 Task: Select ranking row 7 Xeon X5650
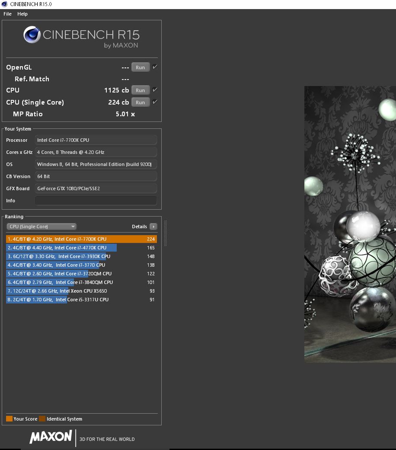tap(82, 291)
